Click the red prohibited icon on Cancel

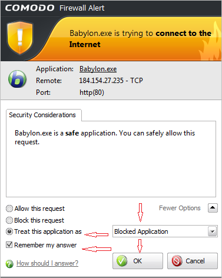tap(177, 261)
